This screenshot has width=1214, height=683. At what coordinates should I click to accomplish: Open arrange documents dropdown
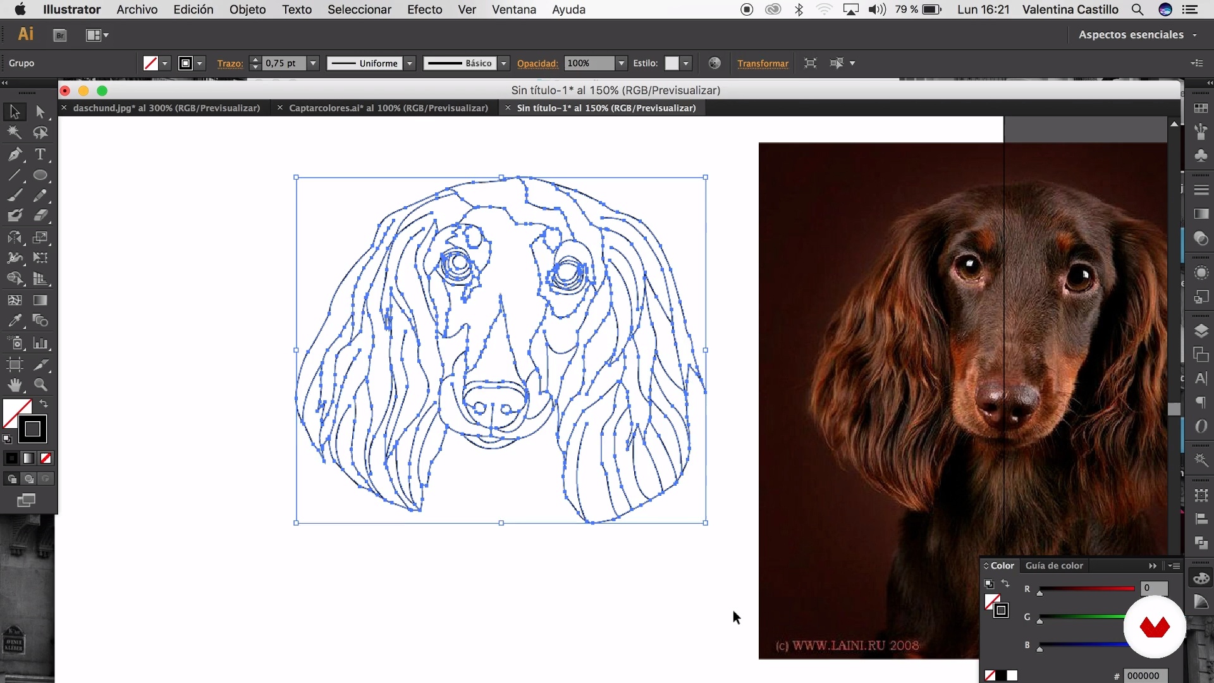97,35
